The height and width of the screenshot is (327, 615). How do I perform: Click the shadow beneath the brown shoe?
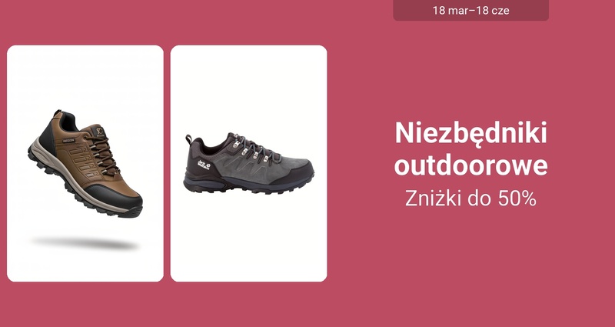(x=85, y=243)
